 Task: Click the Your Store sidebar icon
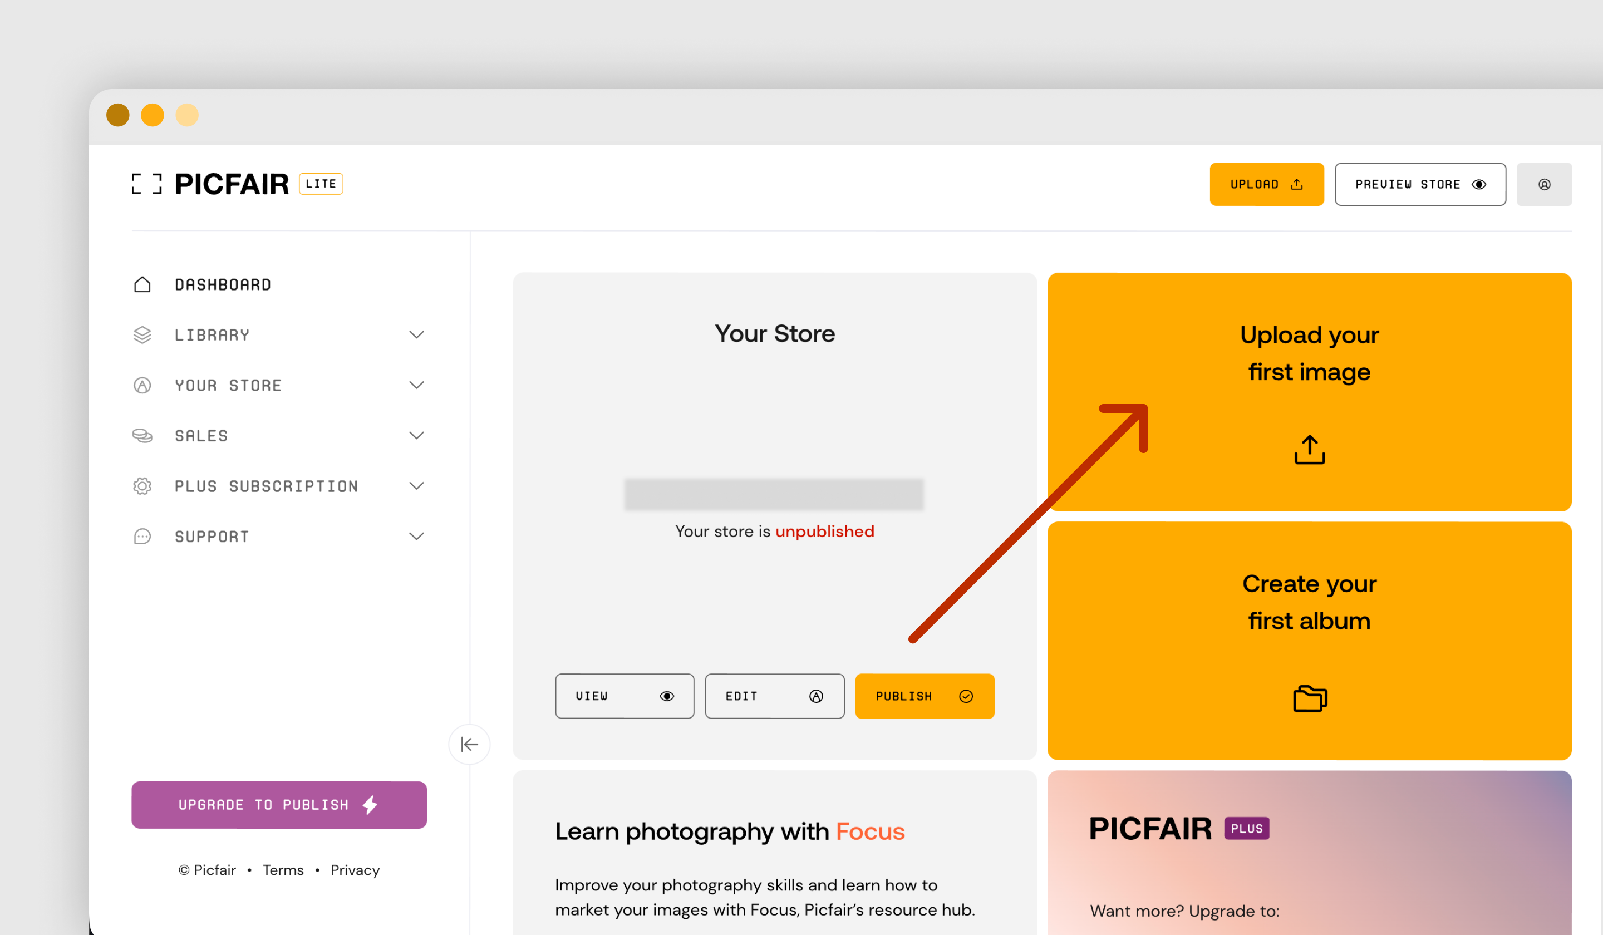pos(142,385)
